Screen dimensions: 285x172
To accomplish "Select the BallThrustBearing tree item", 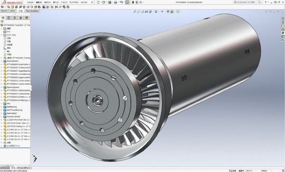I will (15, 110).
